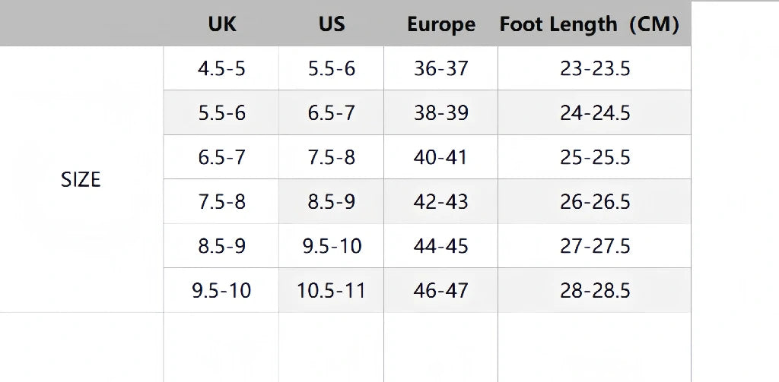Select US size 5.5-6 cell
Screen dimensions: 779x382
(332, 69)
